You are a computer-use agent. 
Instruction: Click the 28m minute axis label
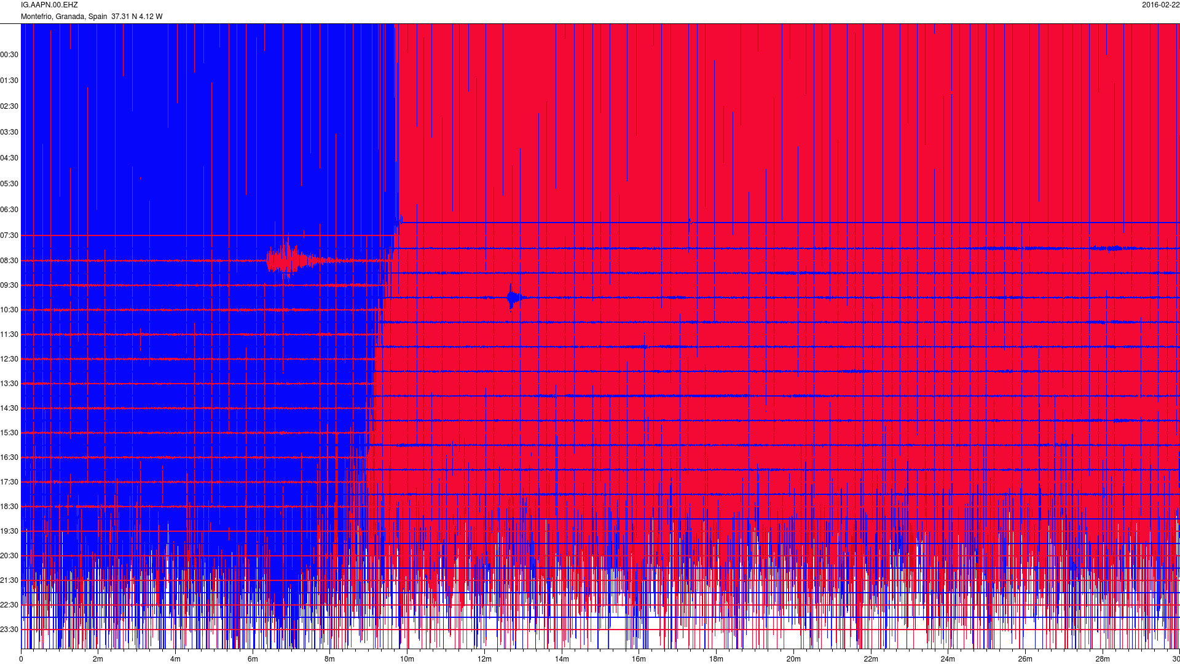click(1103, 659)
